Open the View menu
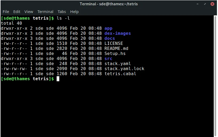218x137 pixels. click(x=29, y=12)
